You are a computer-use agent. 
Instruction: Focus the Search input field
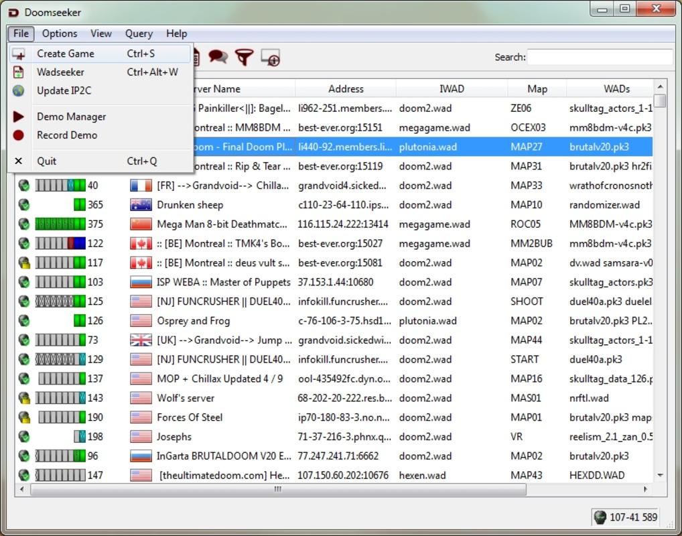click(x=600, y=57)
